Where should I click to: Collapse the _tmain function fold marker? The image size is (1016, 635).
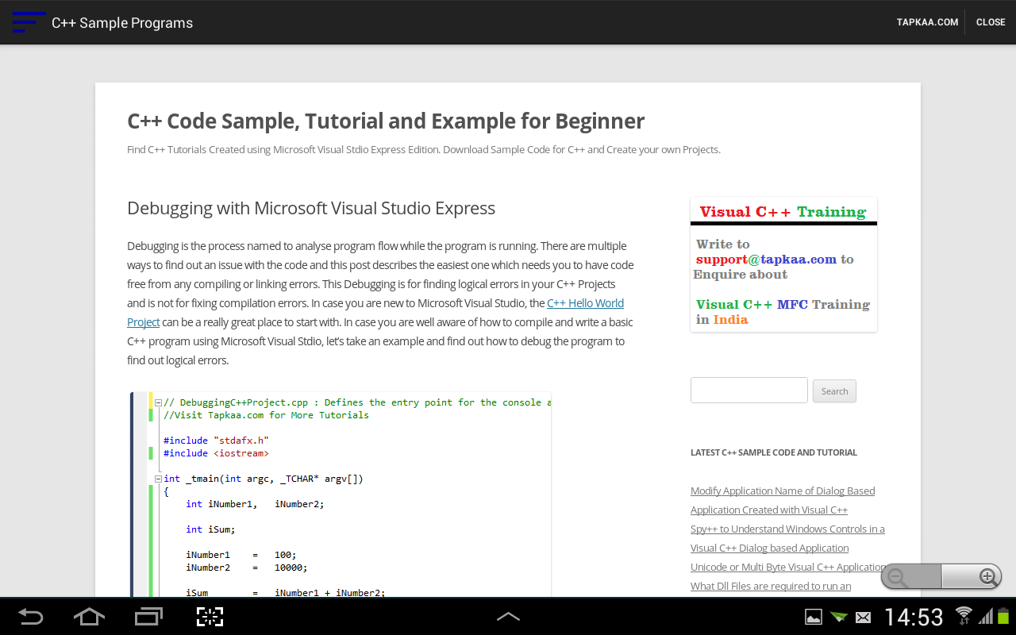[158, 479]
